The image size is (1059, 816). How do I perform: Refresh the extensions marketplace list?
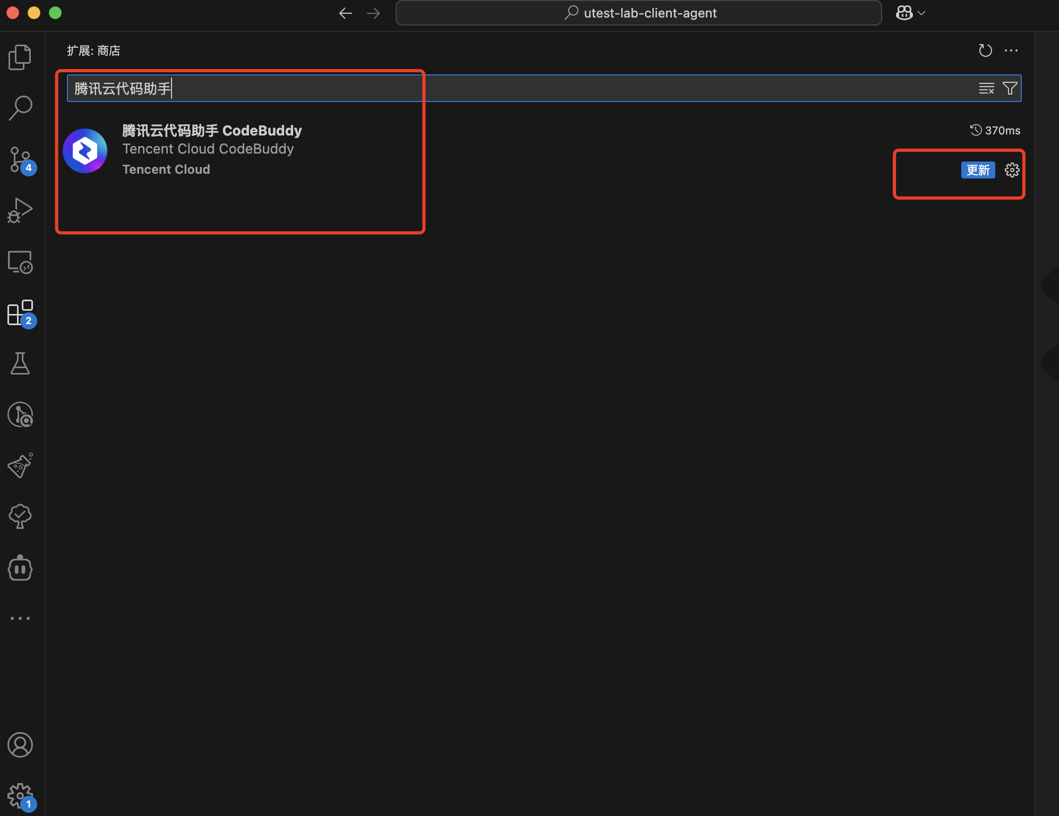[985, 50]
